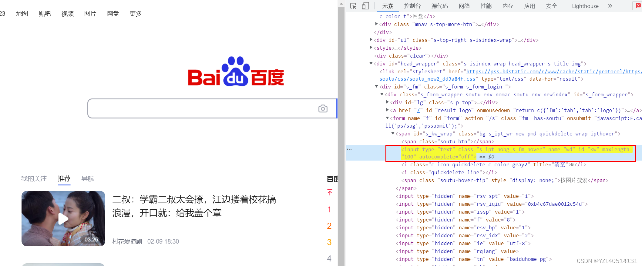642x266 pixels.
Task: Expand the style element node
Action: [x=371, y=48]
